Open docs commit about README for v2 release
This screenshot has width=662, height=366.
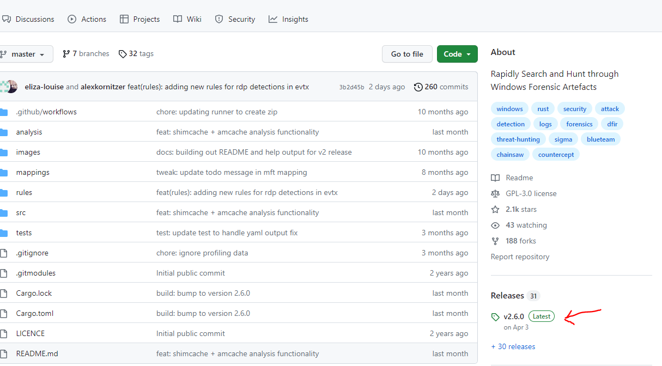tap(254, 152)
